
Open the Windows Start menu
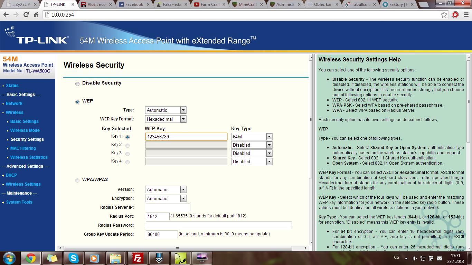coord(9,258)
